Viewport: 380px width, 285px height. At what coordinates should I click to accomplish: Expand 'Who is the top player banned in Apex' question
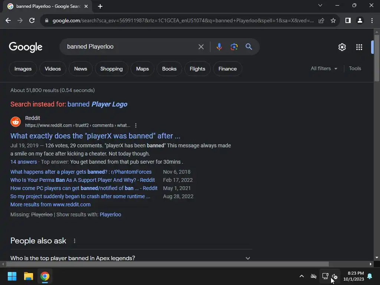click(x=130, y=258)
